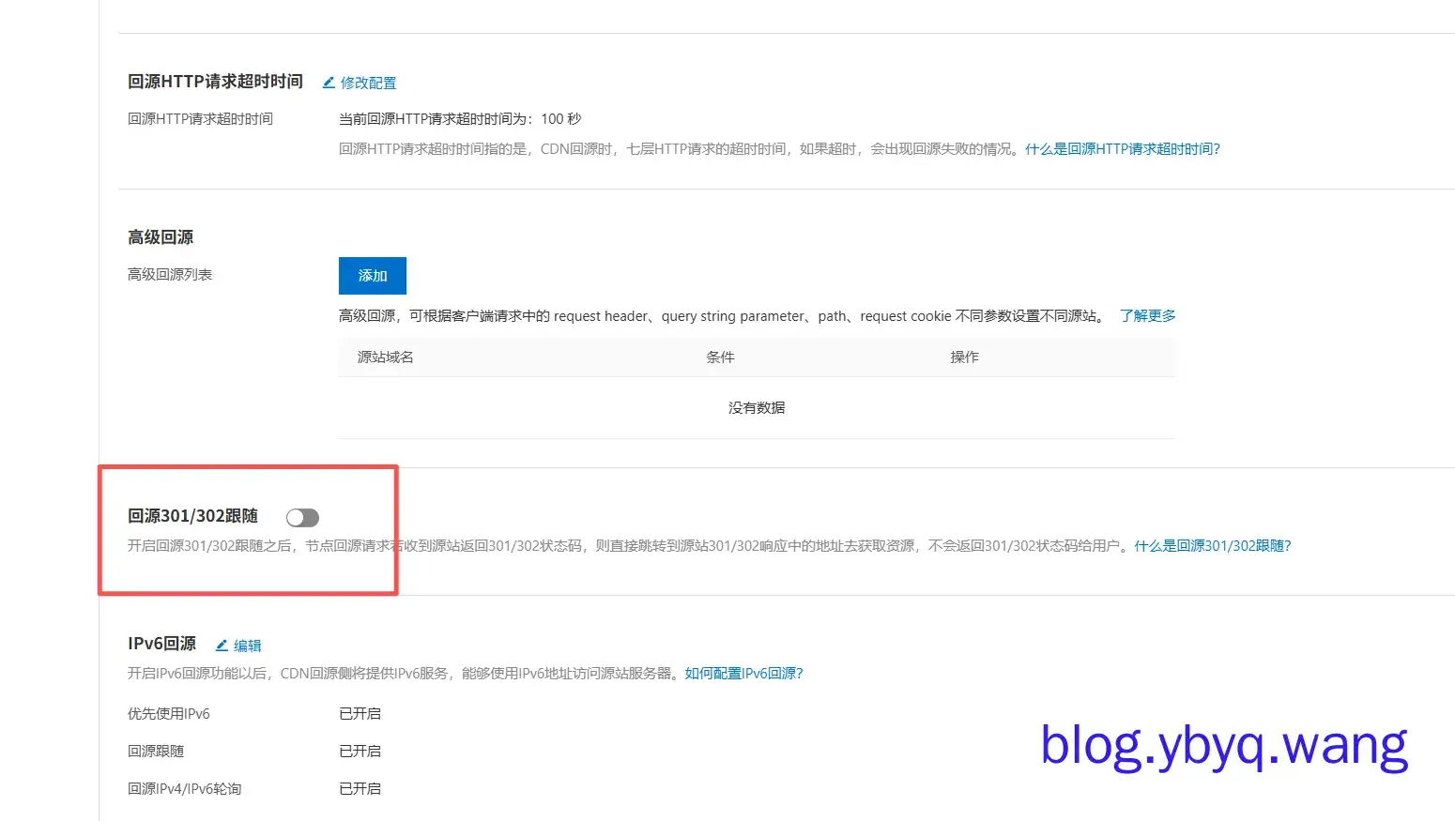Click the IPv6回源 section heading
1455x821 pixels.
pyautogui.click(x=161, y=644)
